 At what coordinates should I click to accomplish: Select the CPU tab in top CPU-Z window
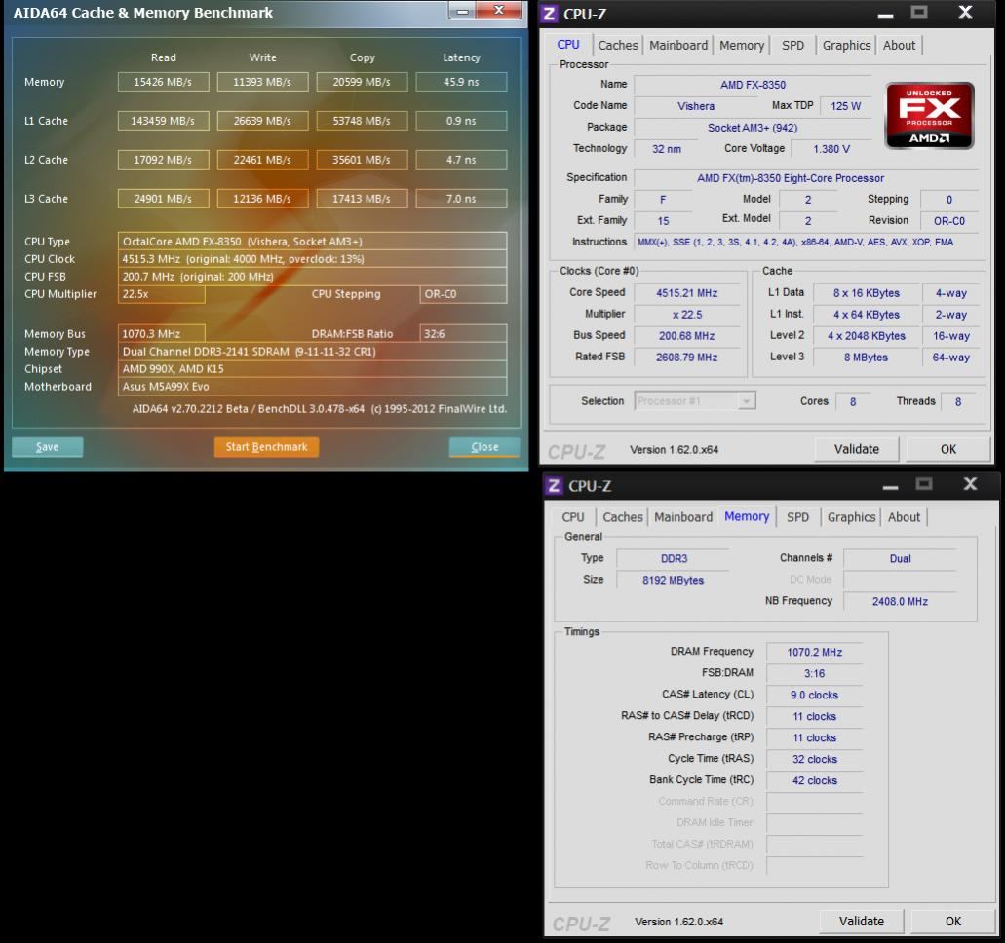[x=568, y=45]
